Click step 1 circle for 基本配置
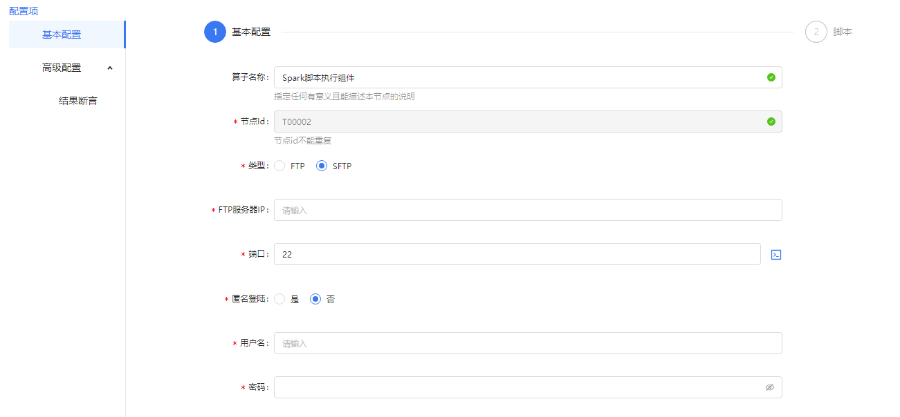Image resolution: width=900 pixels, height=417 pixels. 215,32
